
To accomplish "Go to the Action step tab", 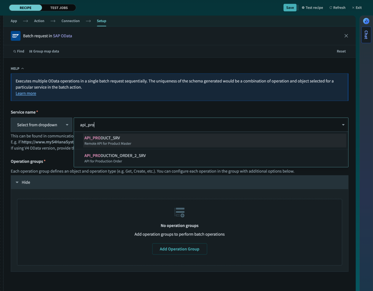I will (x=39, y=21).
